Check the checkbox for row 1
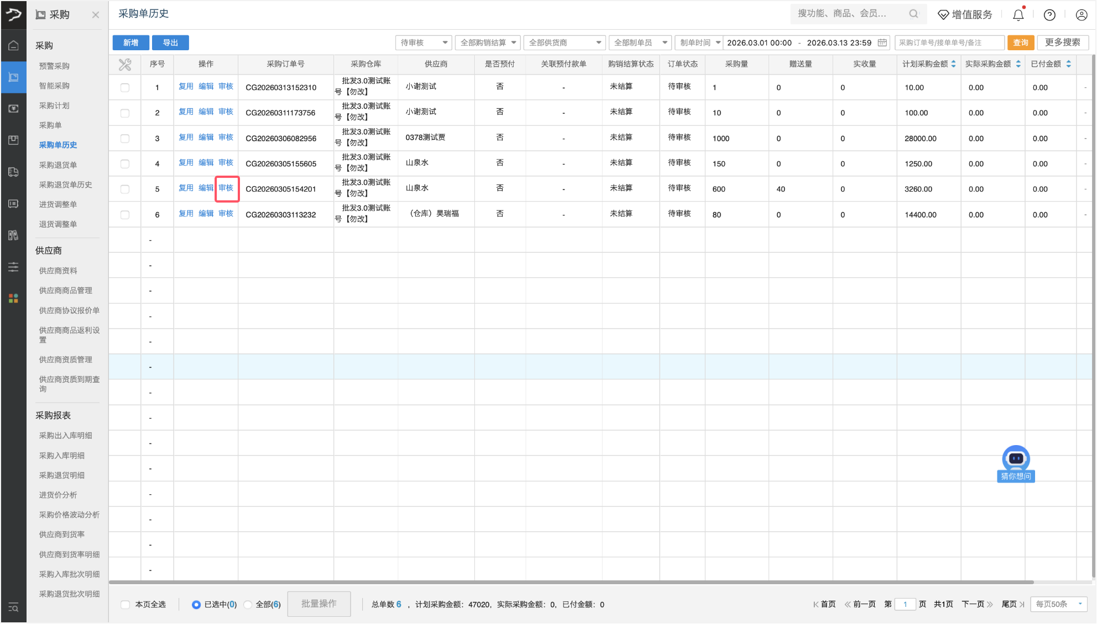1097x624 pixels. pos(125,88)
